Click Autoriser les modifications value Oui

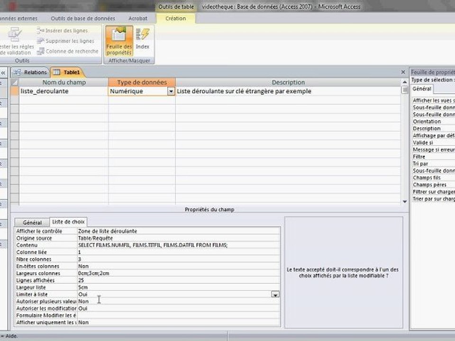[x=179, y=308]
